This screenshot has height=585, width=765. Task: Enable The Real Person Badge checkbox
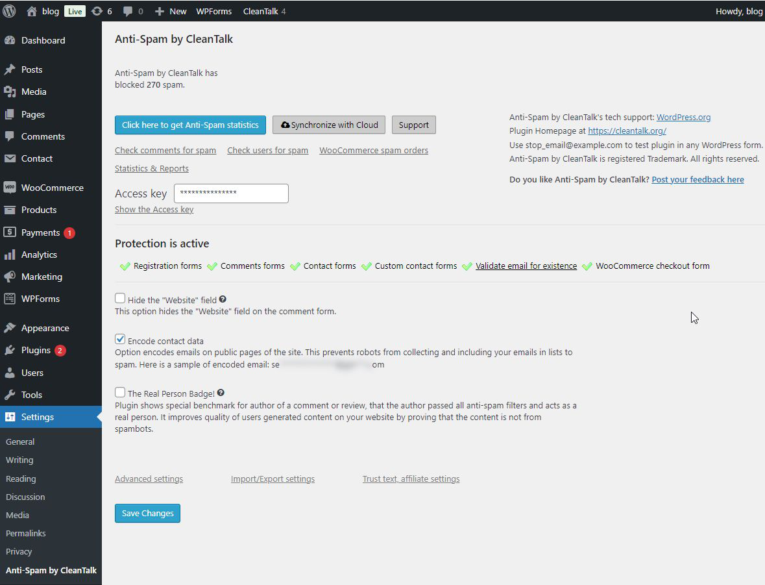coord(120,392)
